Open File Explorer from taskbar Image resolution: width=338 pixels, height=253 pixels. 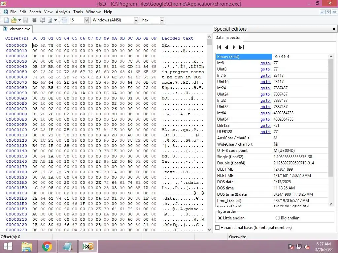26,246
